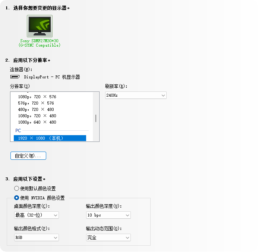Click the "PC" group header in resolution list
258x252 pixels.
point(18,131)
